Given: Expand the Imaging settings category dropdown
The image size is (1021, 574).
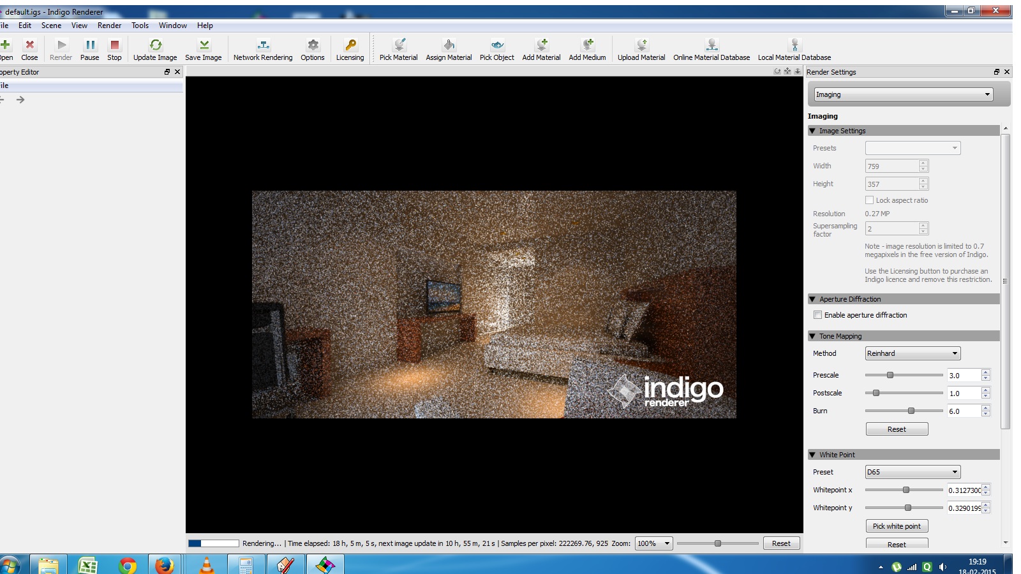Looking at the screenshot, I should click(x=903, y=94).
